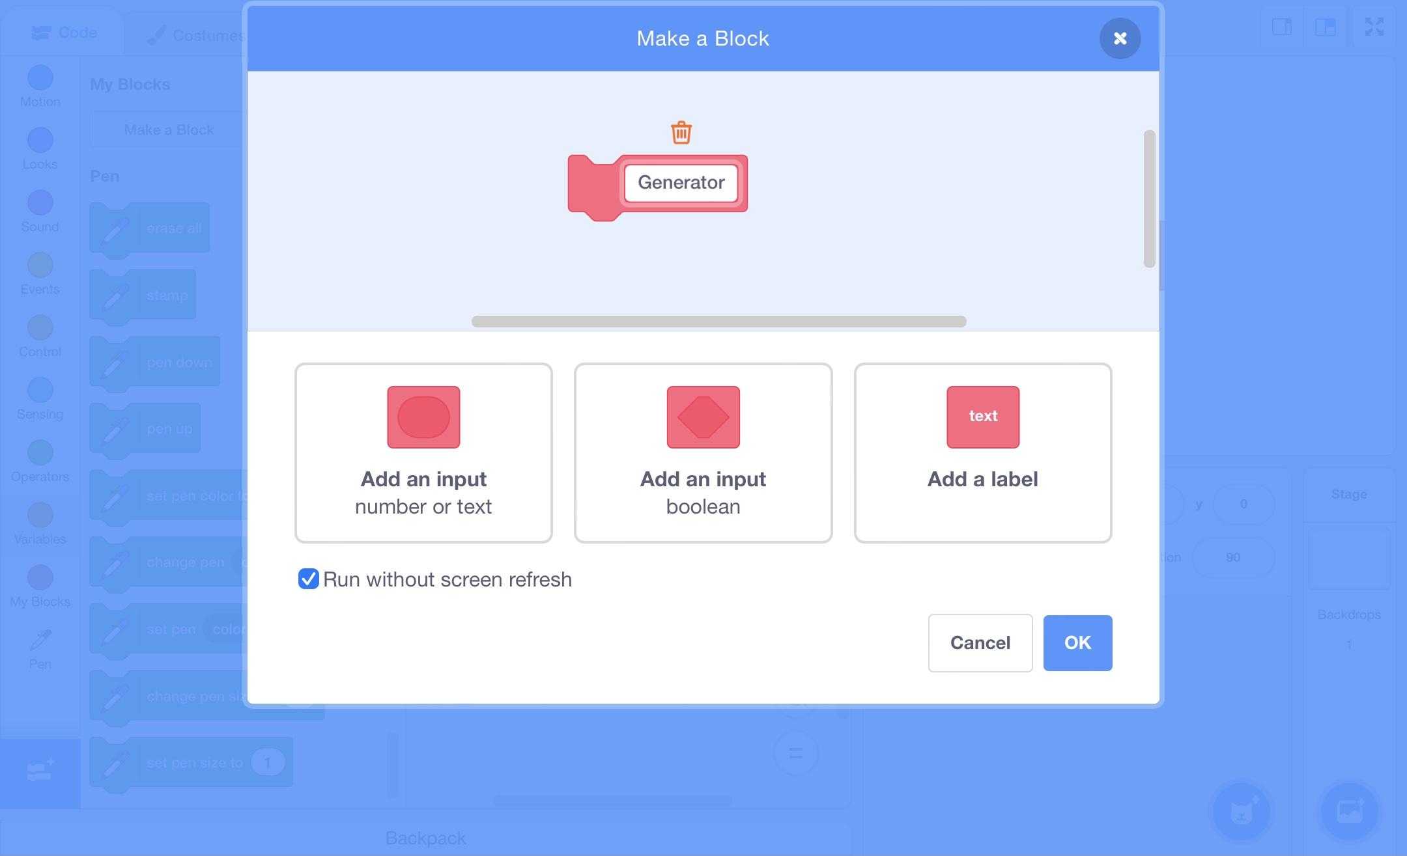Image resolution: width=1407 pixels, height=856 pixels.
Task: Click the large stage layout icon
Action: tap(1325, 27)
